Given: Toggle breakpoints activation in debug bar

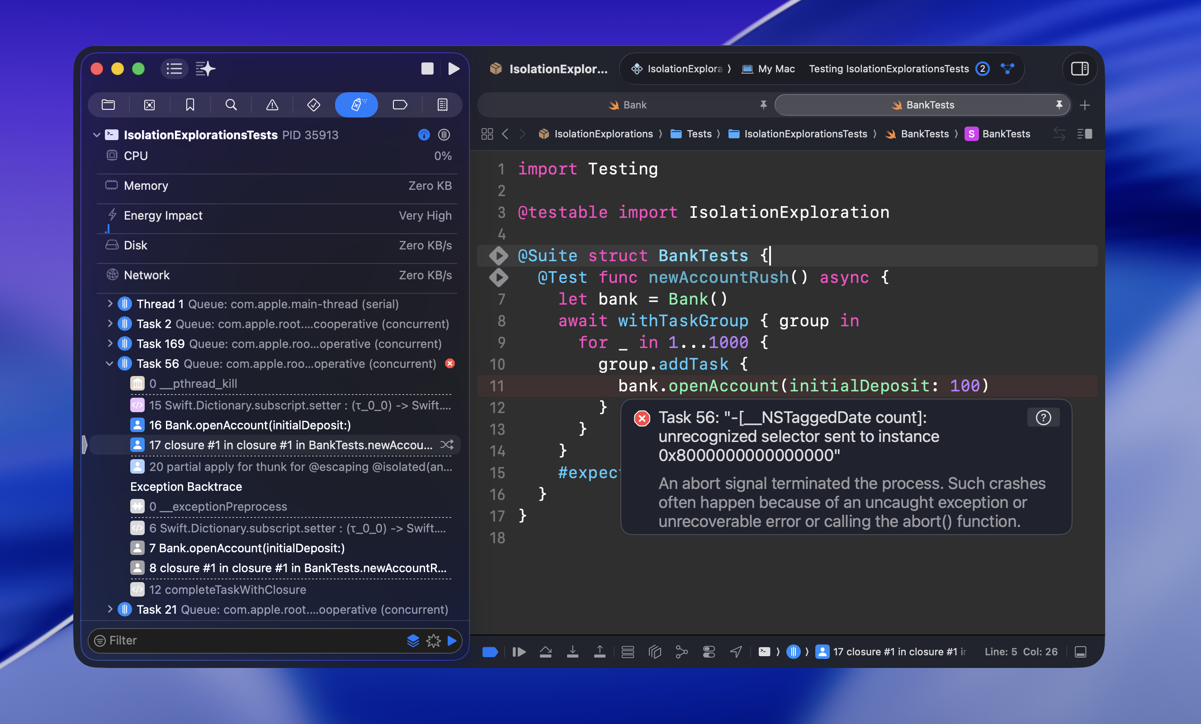Looking at the screenshot, I should 489,651.
